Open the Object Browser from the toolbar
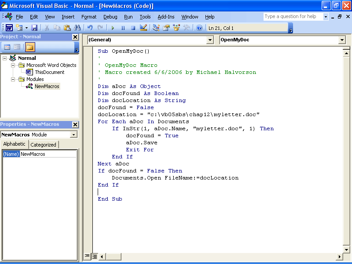 (176, 28)
